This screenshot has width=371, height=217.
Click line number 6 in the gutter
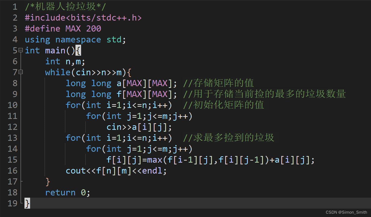point(15,61)
